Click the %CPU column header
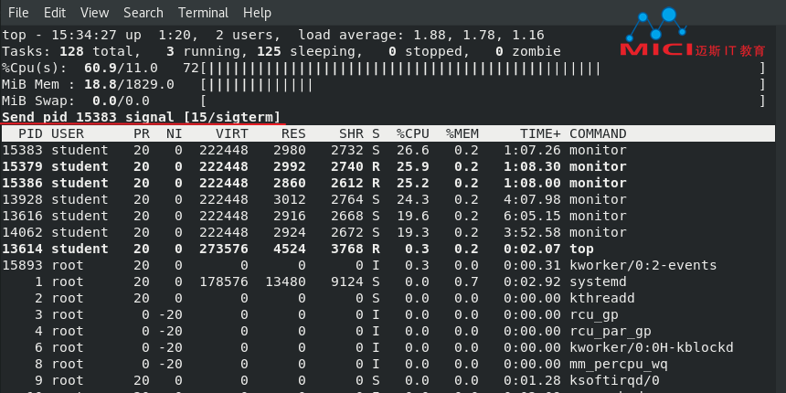The height and width of the screenshot is (393, 786). pos(413,133)
